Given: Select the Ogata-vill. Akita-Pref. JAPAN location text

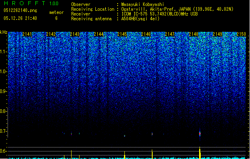Looking at the screenshot, I should (177, 9).
